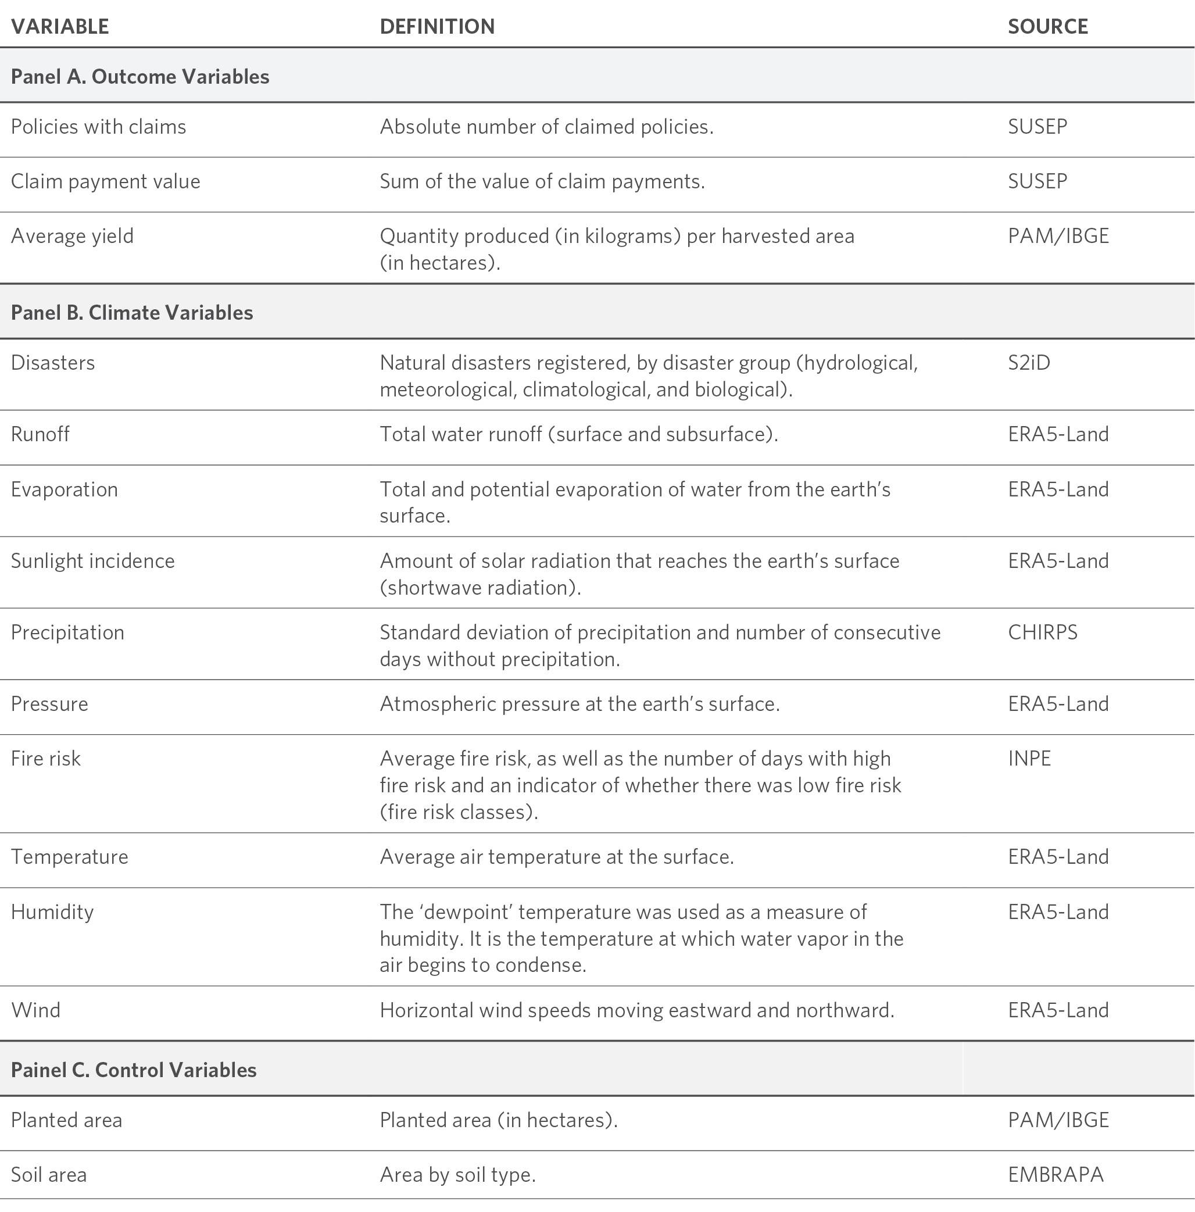The height and width of the screenshot is (1212, 1195).
Task: Select the Sunlight incidence row label
Action: (x=93, y=561)
